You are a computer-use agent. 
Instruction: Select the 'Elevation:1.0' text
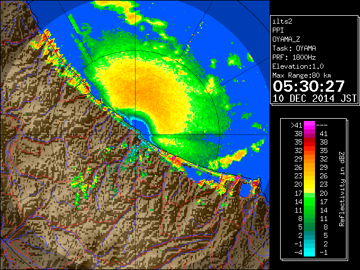tap(298, 66)
